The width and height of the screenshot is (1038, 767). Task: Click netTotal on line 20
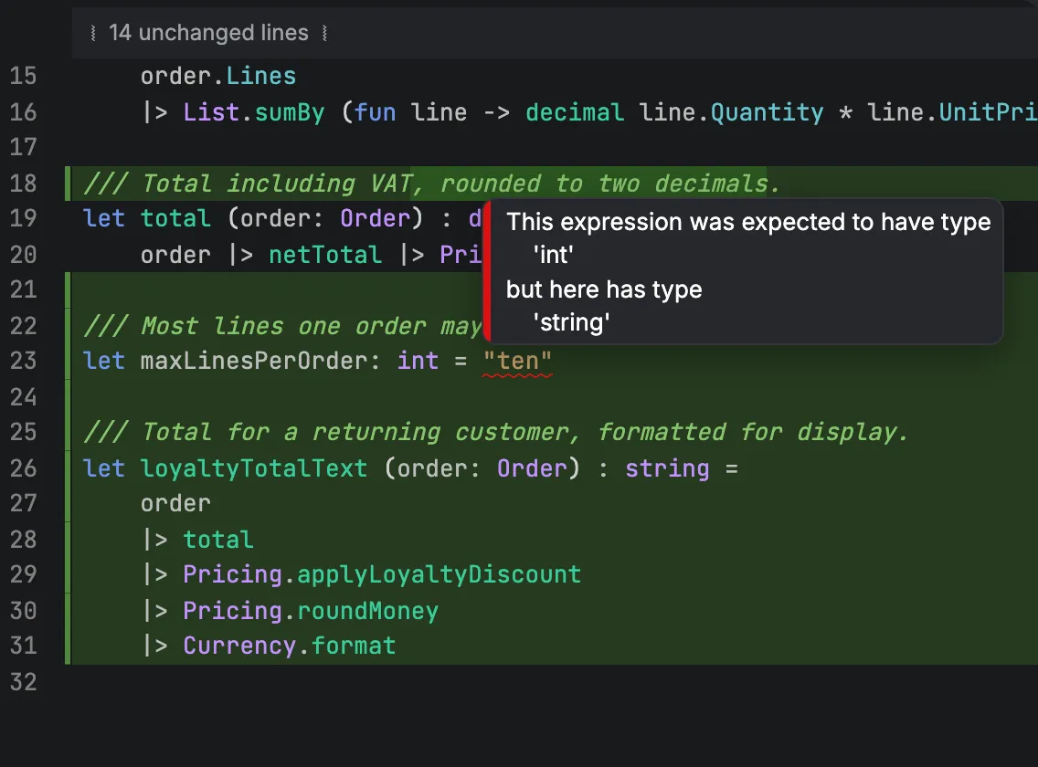pyautogui.click(x=325, y=255)
